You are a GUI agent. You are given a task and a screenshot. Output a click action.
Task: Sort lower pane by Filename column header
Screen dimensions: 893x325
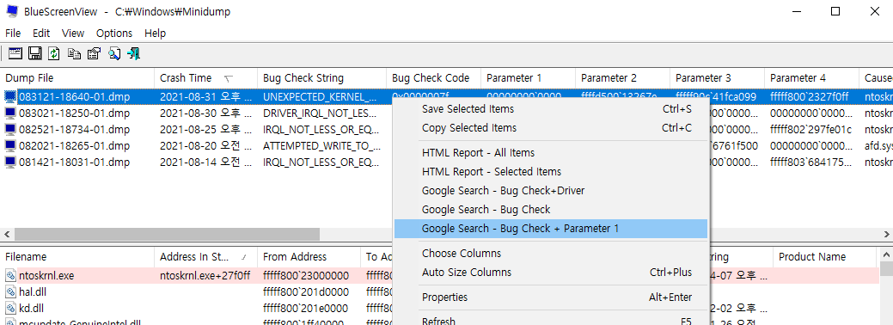pyautogui.click(x=77, y=256)
